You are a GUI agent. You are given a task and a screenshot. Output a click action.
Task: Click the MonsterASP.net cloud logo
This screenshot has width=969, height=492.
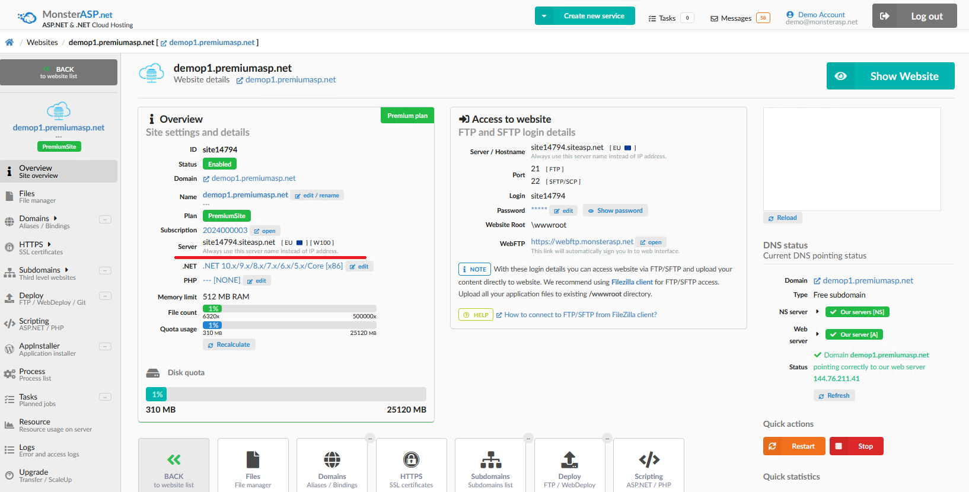point(27,18)
